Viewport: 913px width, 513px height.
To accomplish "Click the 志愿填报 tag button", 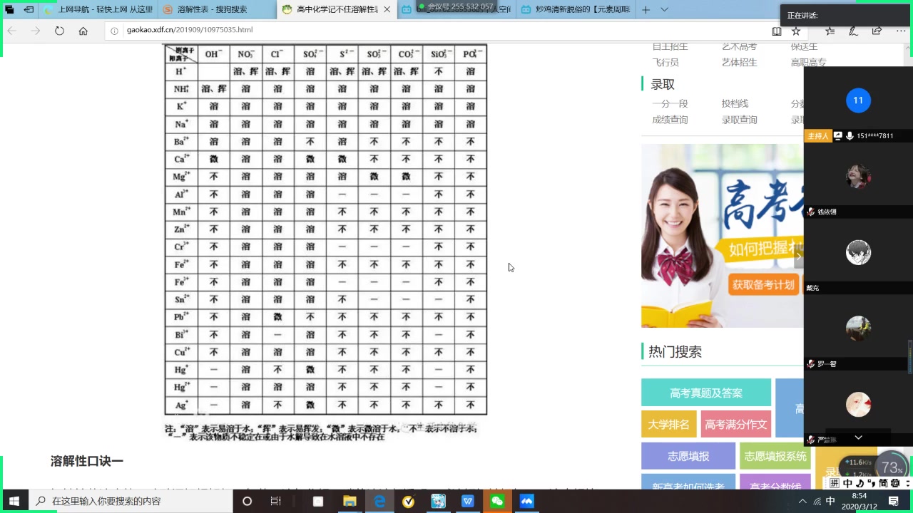I will [688, 456].
